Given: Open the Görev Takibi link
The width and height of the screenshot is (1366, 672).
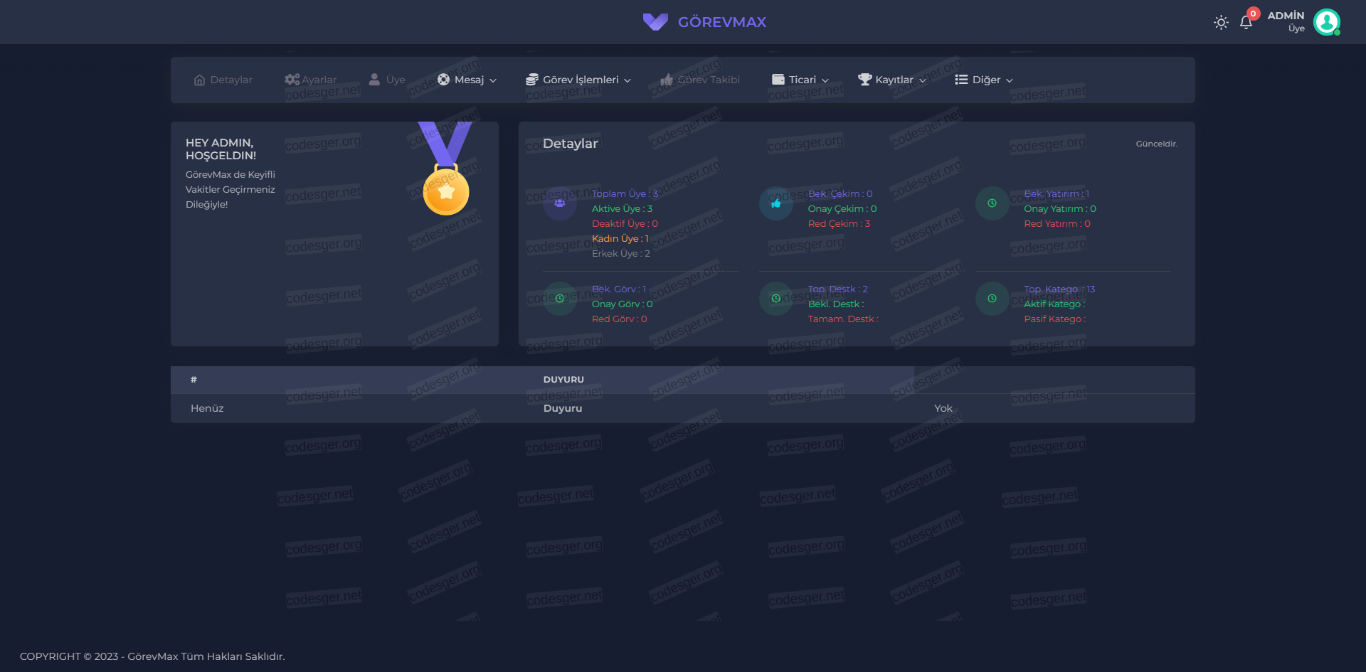Looking at the screenshot, I should 700,80.
